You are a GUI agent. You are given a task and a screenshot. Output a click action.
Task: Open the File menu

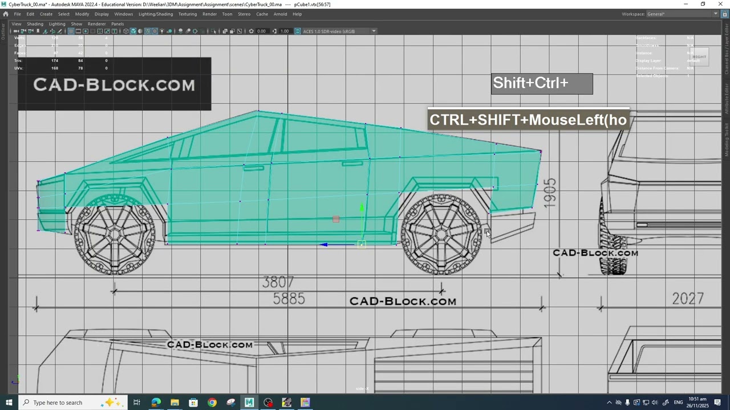(17, 14)
